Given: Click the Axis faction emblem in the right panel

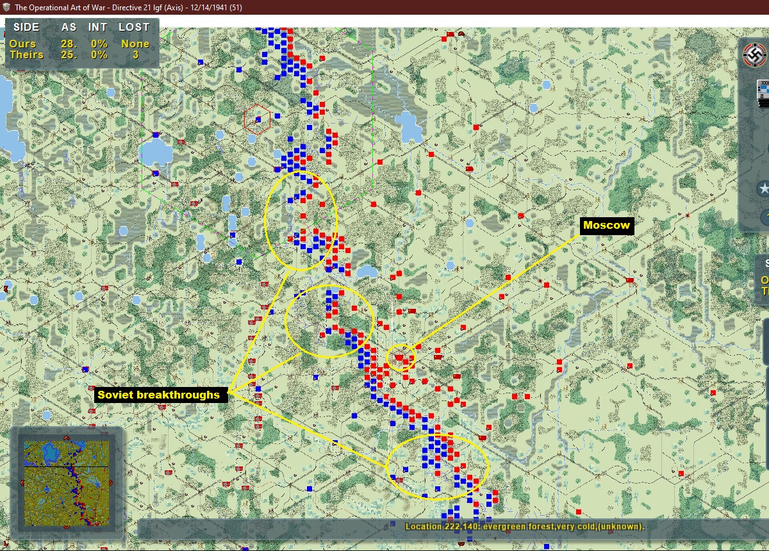Looking at the screenshot, I should pos(756,55).
